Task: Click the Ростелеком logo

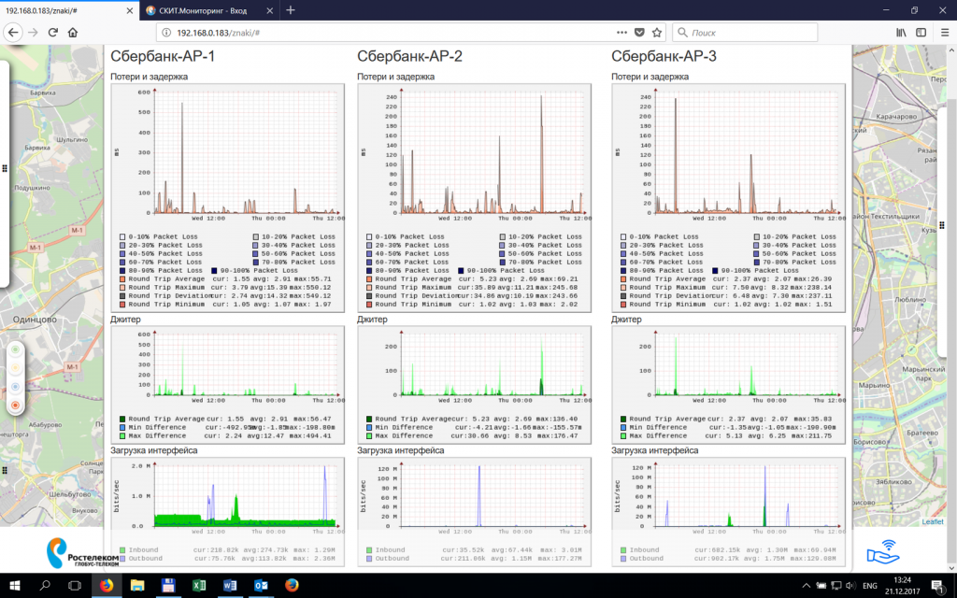Action: 82,552
